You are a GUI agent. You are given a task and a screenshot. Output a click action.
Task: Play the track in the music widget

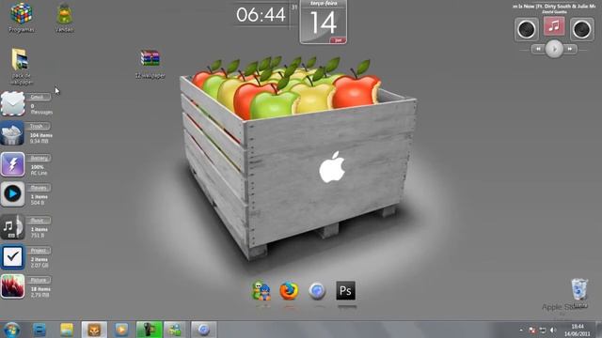554,49
